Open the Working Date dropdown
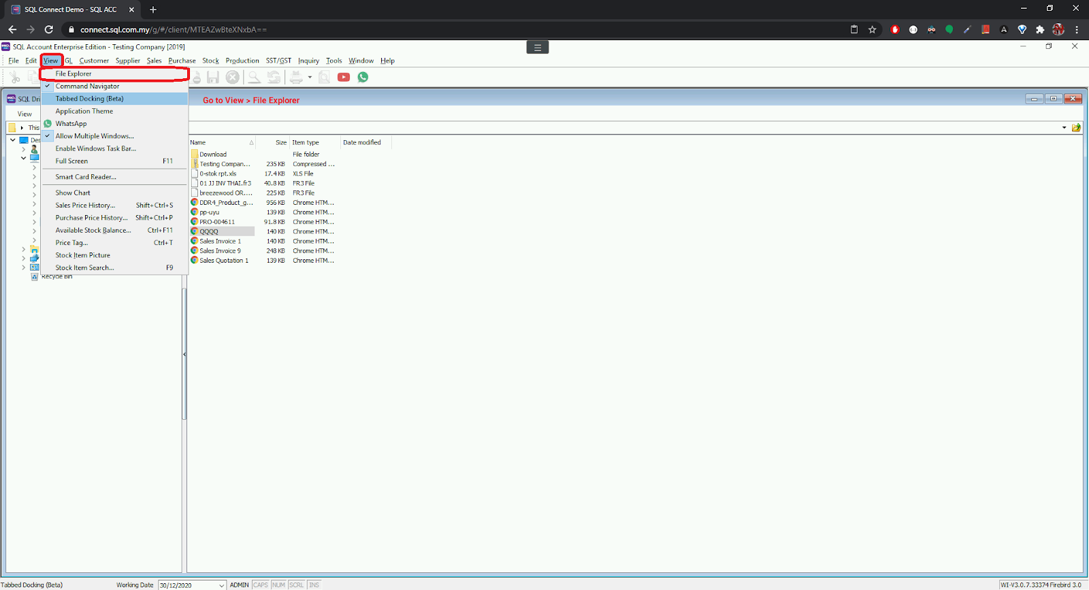Screen dimensions: 1089x590 221,585
